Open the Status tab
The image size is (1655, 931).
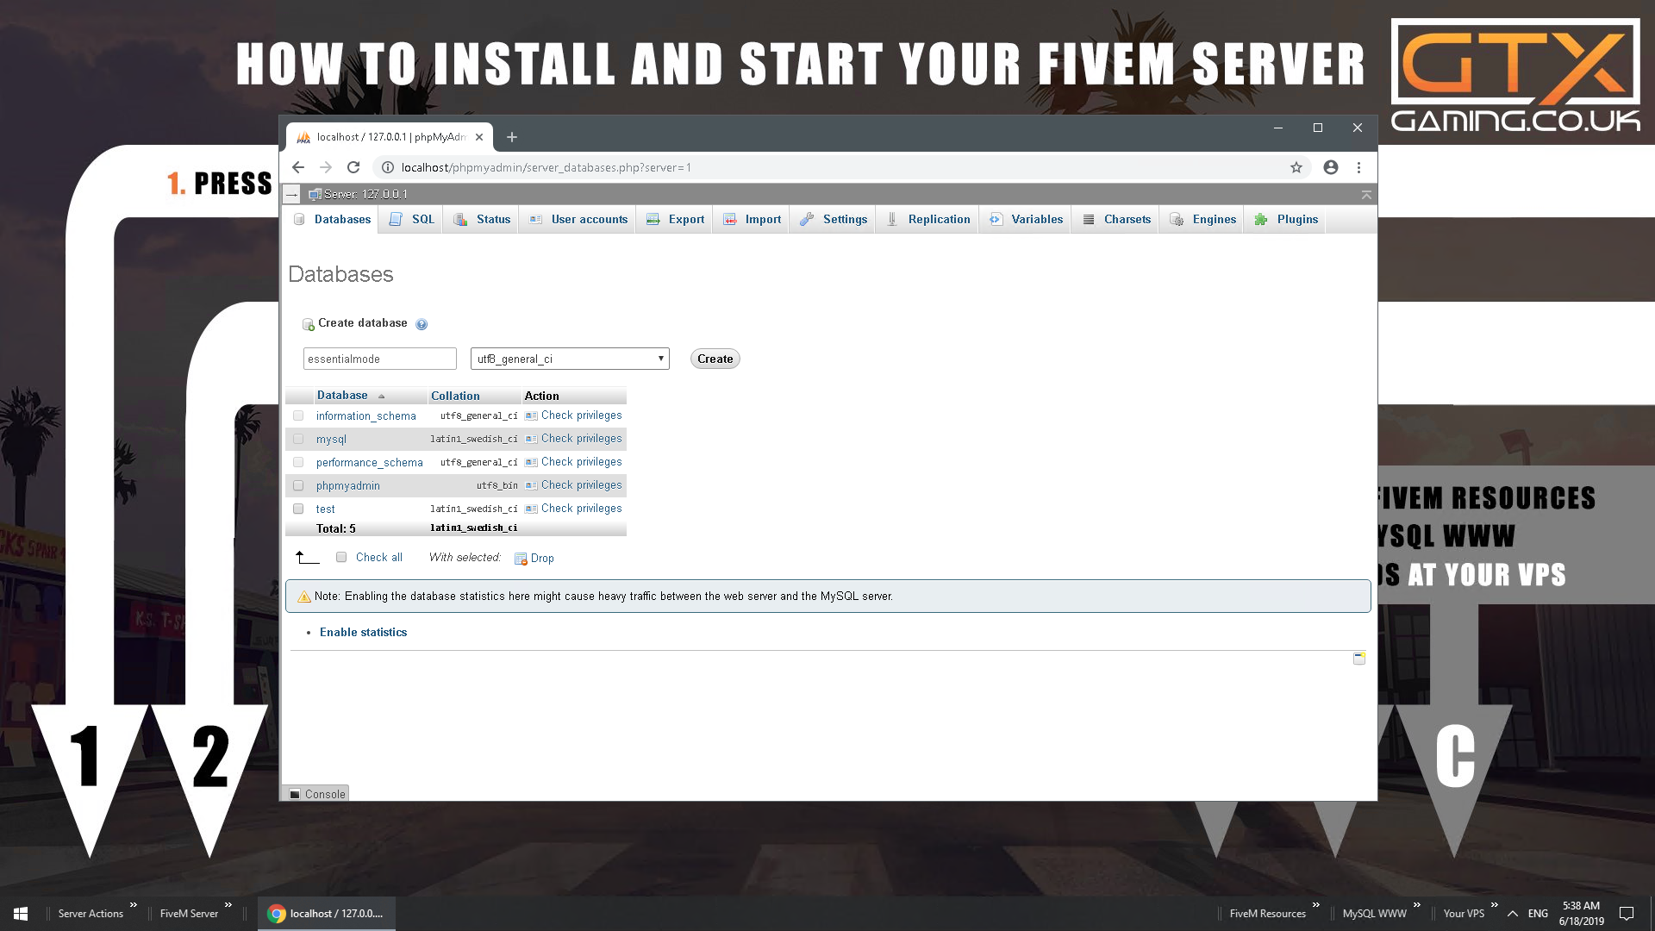coord(482,219)
